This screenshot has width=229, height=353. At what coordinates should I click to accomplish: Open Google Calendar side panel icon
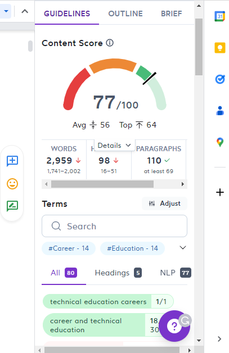(x=220, y=16)
